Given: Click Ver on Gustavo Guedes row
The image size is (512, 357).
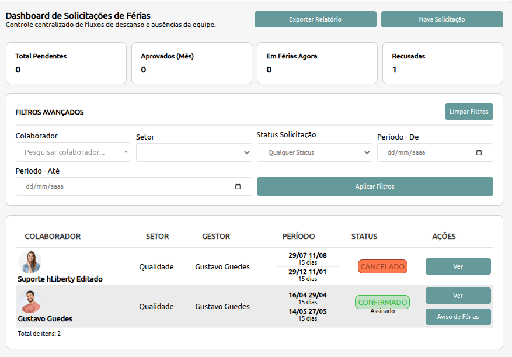Looking at the screenshot, I should point(458,296).
